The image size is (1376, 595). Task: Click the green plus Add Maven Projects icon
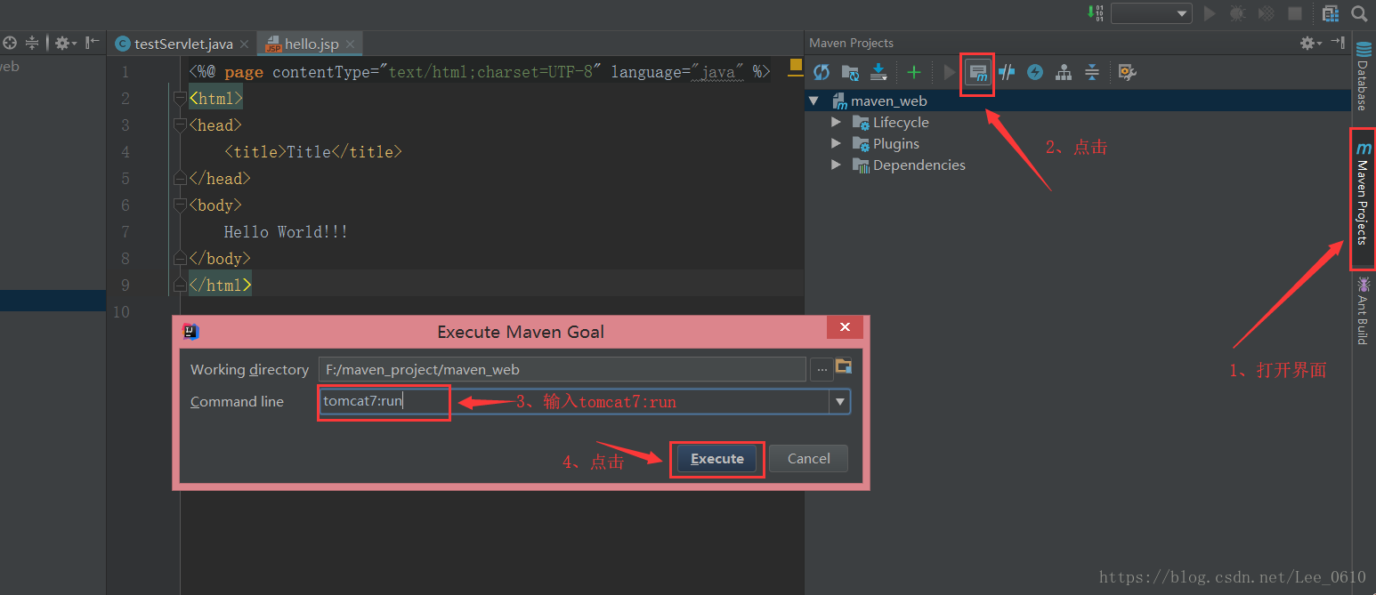point(914,72)
